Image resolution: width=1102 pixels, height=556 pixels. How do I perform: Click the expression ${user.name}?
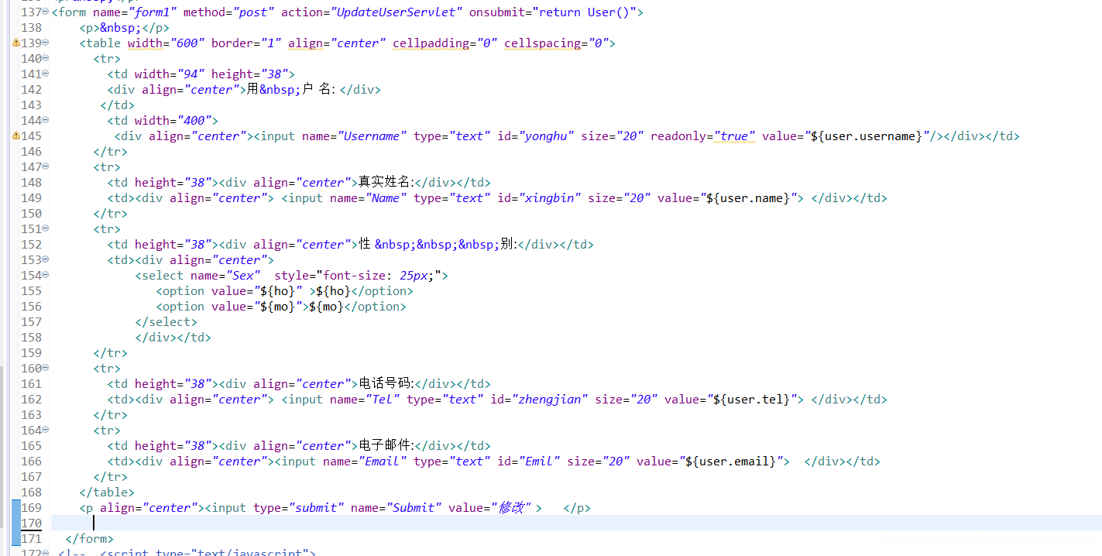point(749,198)
